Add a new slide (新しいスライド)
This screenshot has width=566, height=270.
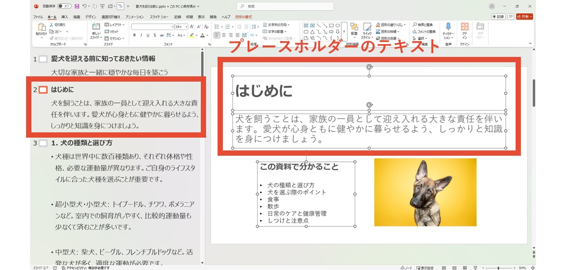(96, 31)
